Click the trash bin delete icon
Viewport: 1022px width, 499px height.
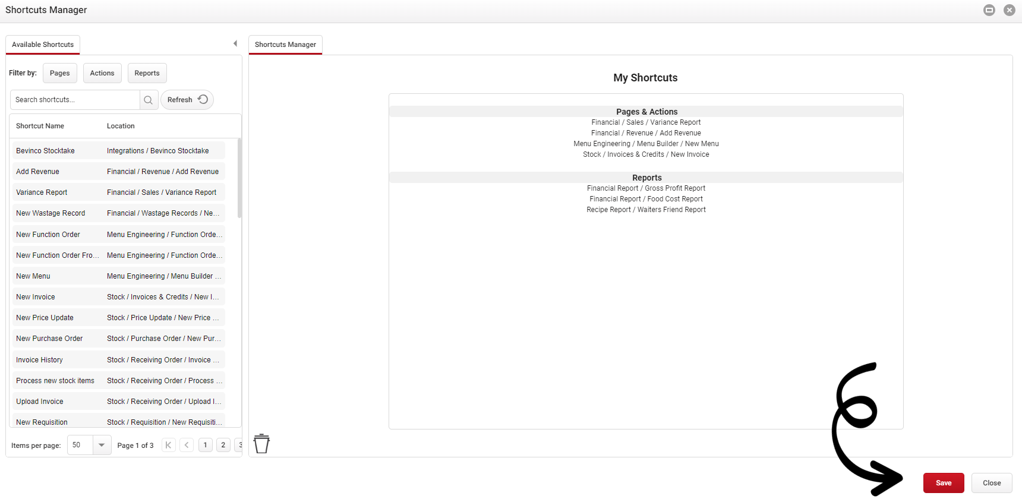(261, 444)
